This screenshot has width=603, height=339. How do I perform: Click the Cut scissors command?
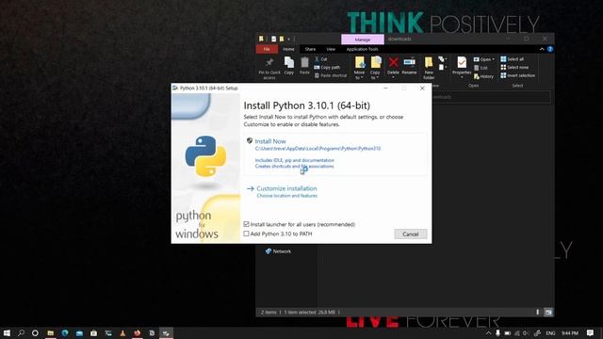click(320, 59)
